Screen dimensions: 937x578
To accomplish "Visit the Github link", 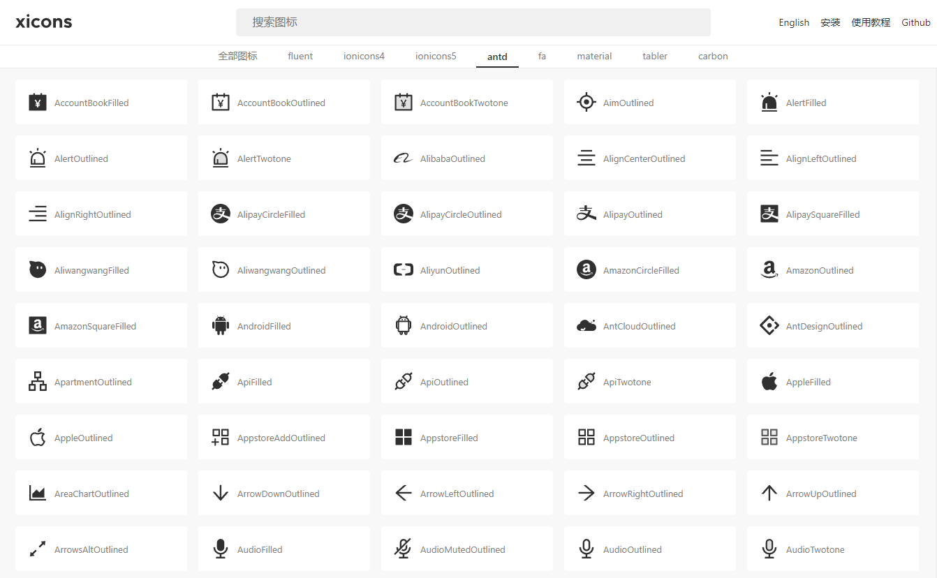I will 916,22.
